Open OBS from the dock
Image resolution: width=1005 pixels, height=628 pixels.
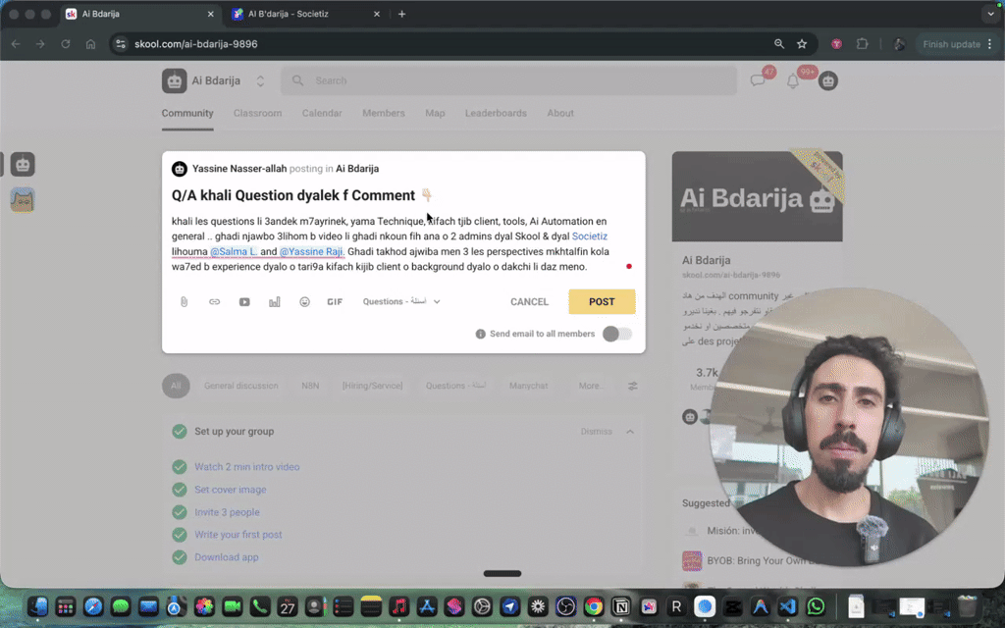pos(566,606)
